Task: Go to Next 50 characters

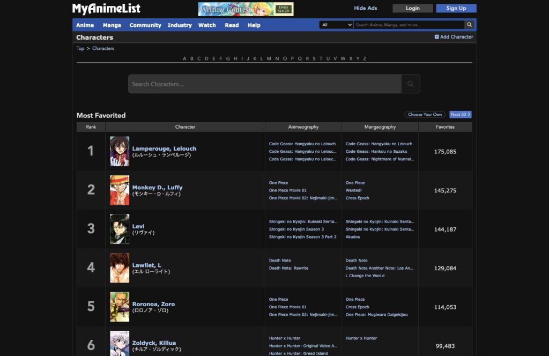Action: pos(460,114)
